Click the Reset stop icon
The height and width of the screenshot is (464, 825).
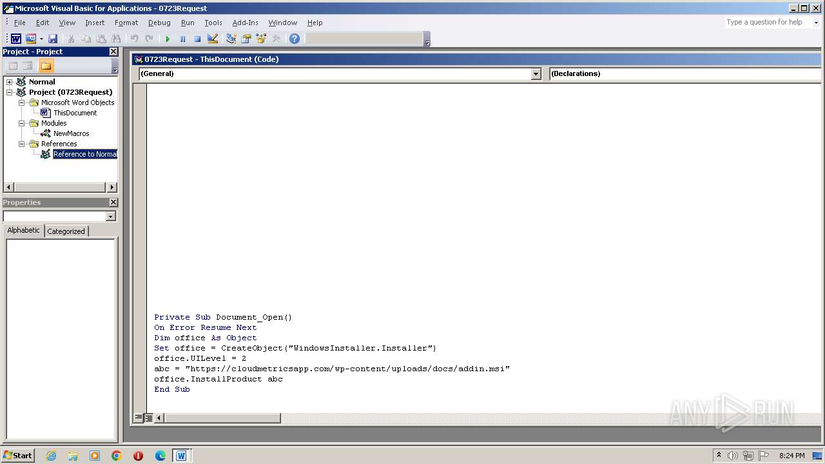197,39
